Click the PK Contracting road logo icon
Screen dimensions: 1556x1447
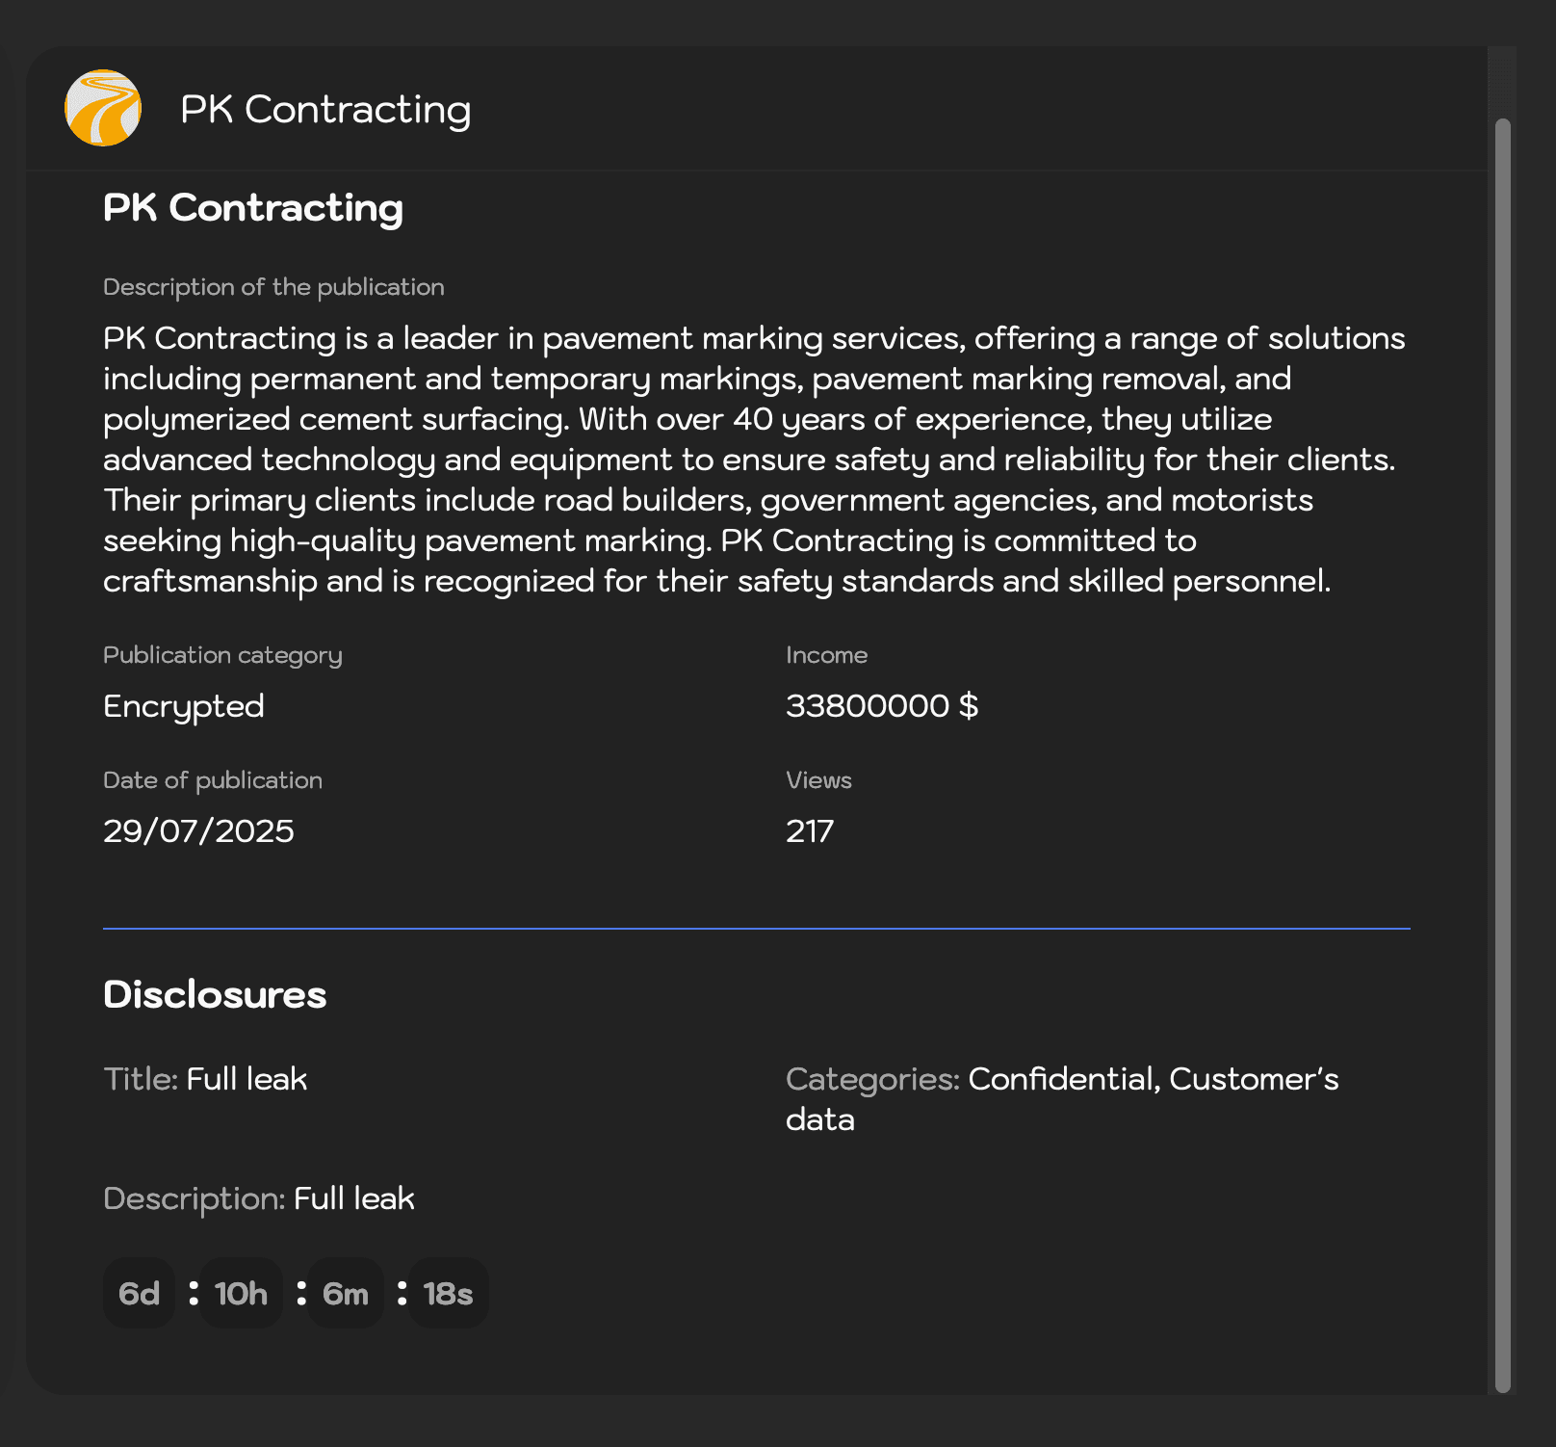(x=103, y=108)
